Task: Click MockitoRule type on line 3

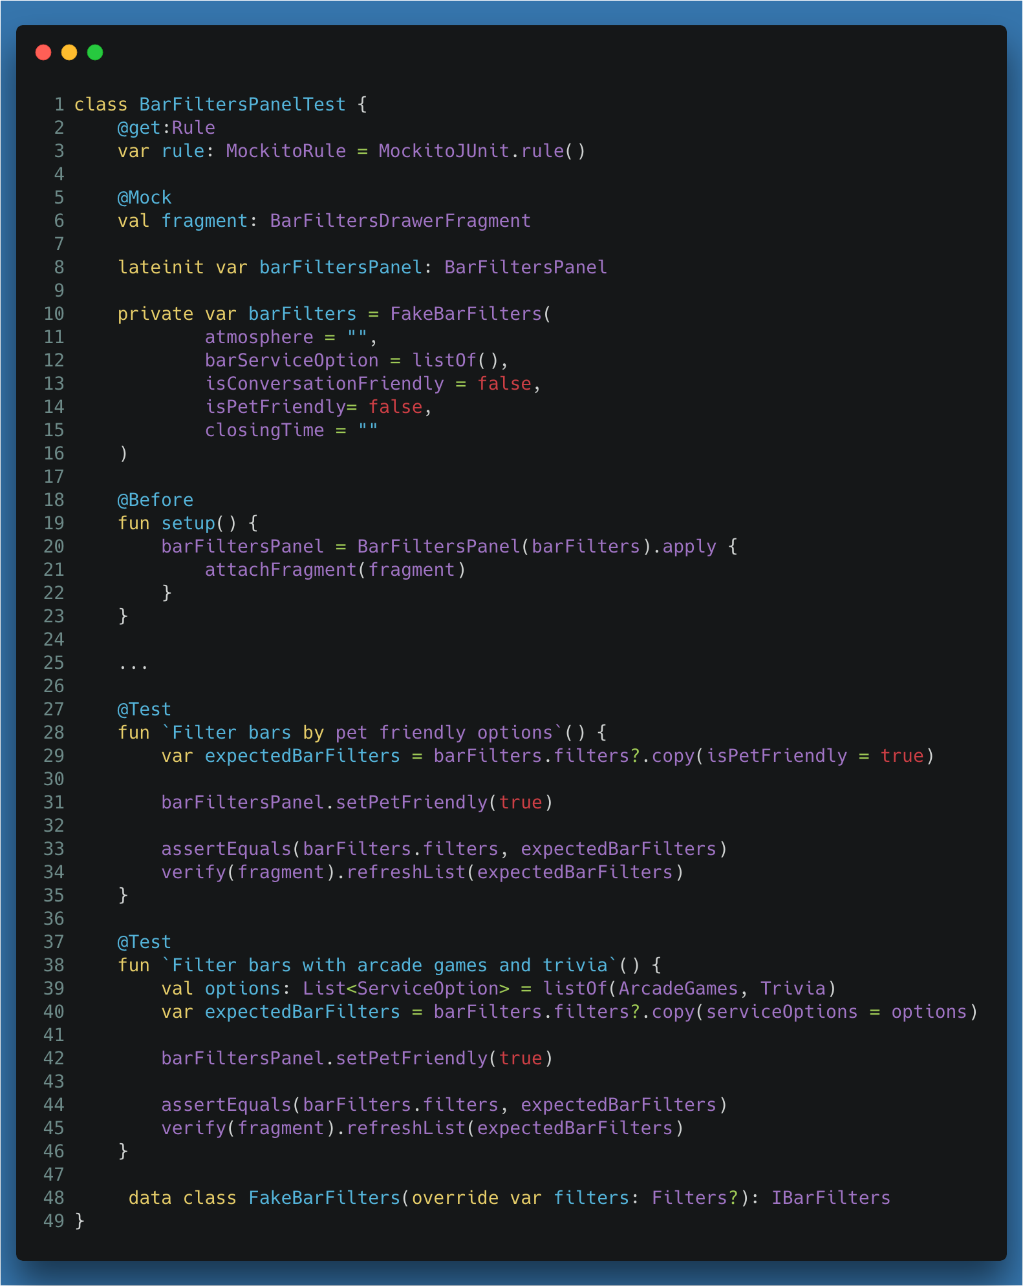Action: pyautogui.click(x=286, y=151)
